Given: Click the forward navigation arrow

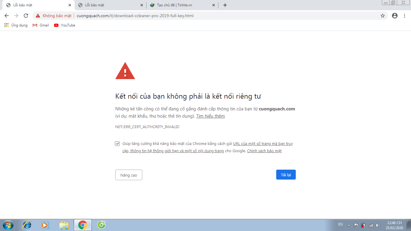Looking at the screenshot, I should pyautogui.click(x=16, y=16).
